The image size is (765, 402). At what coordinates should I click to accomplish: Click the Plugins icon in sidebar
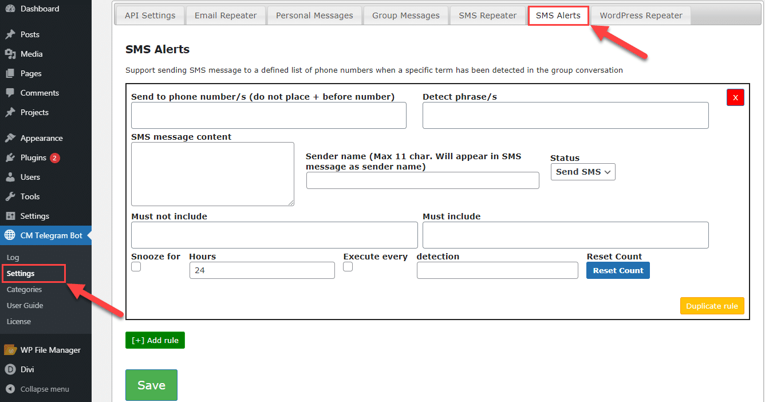pyautogui.click(x=10, y=157)
